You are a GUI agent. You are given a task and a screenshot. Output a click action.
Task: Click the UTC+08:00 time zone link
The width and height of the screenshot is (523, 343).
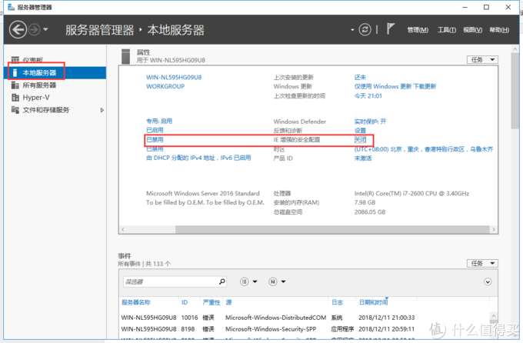[424, 149]
